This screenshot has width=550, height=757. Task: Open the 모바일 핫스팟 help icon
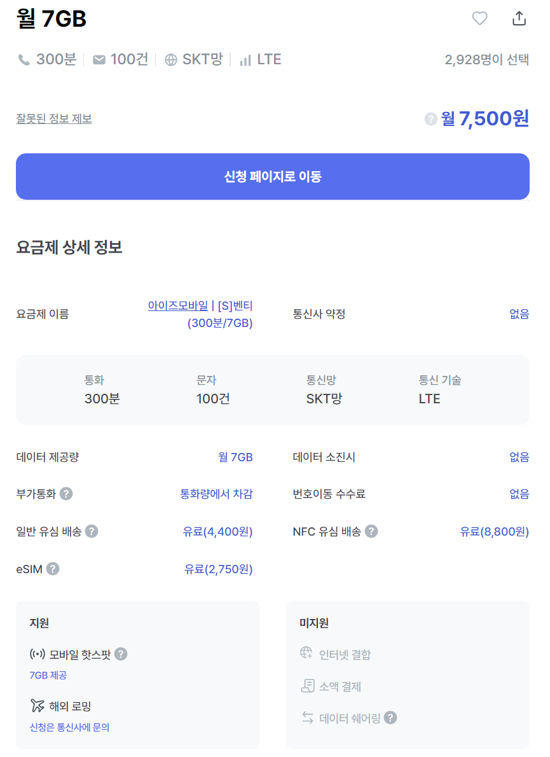(x=121, y=654)
